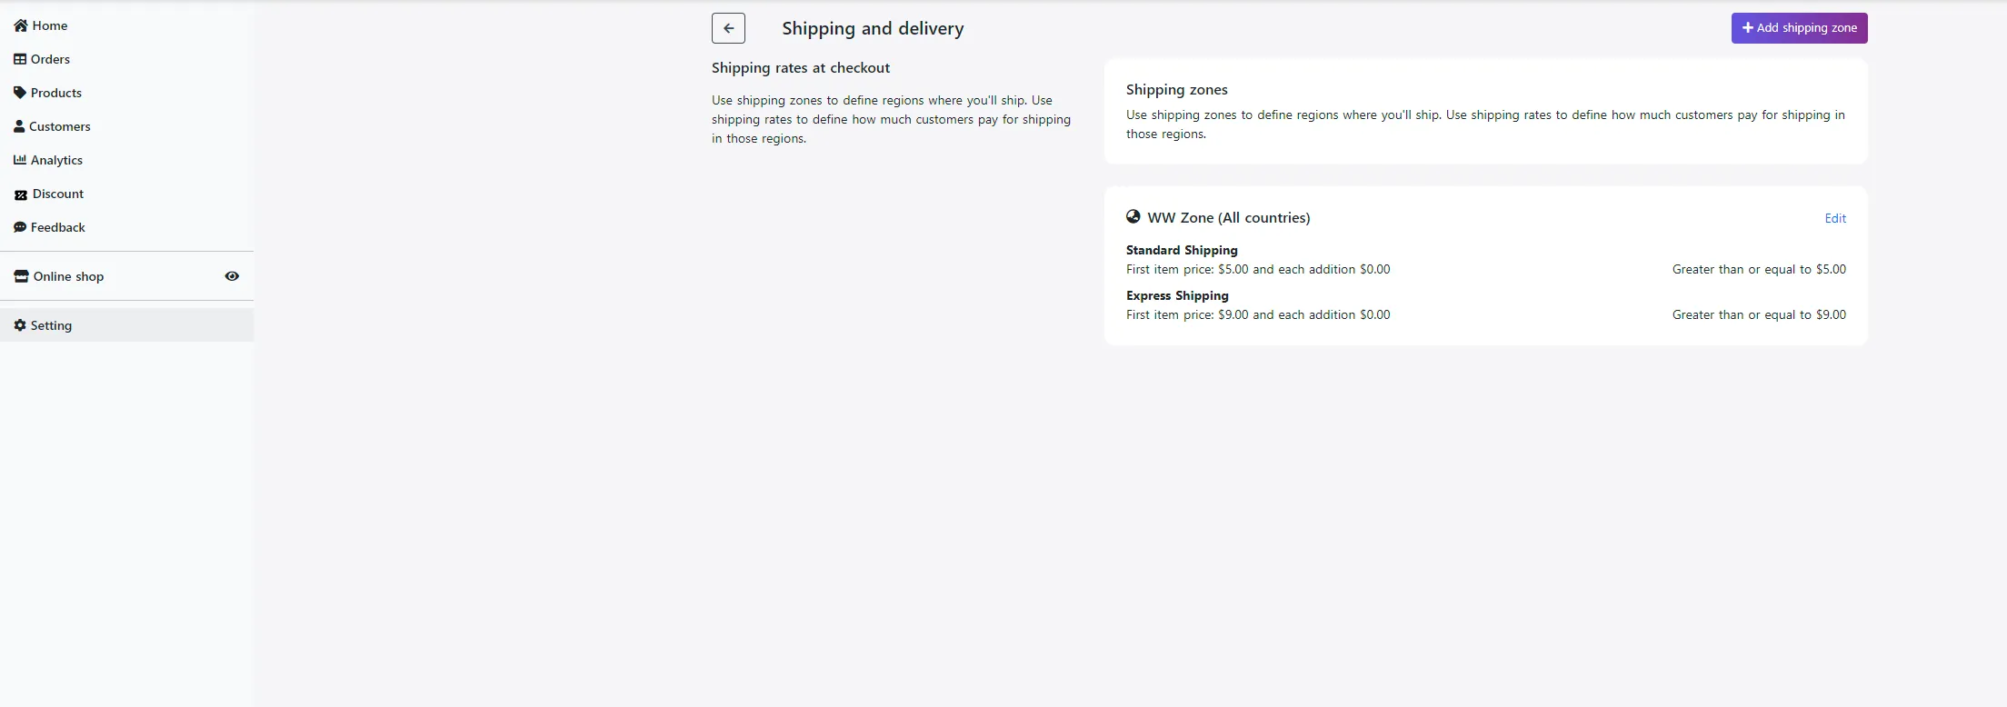Go to the Customers menu item
The width and height of the screenshot is (2007, 707).
(60, 126)
